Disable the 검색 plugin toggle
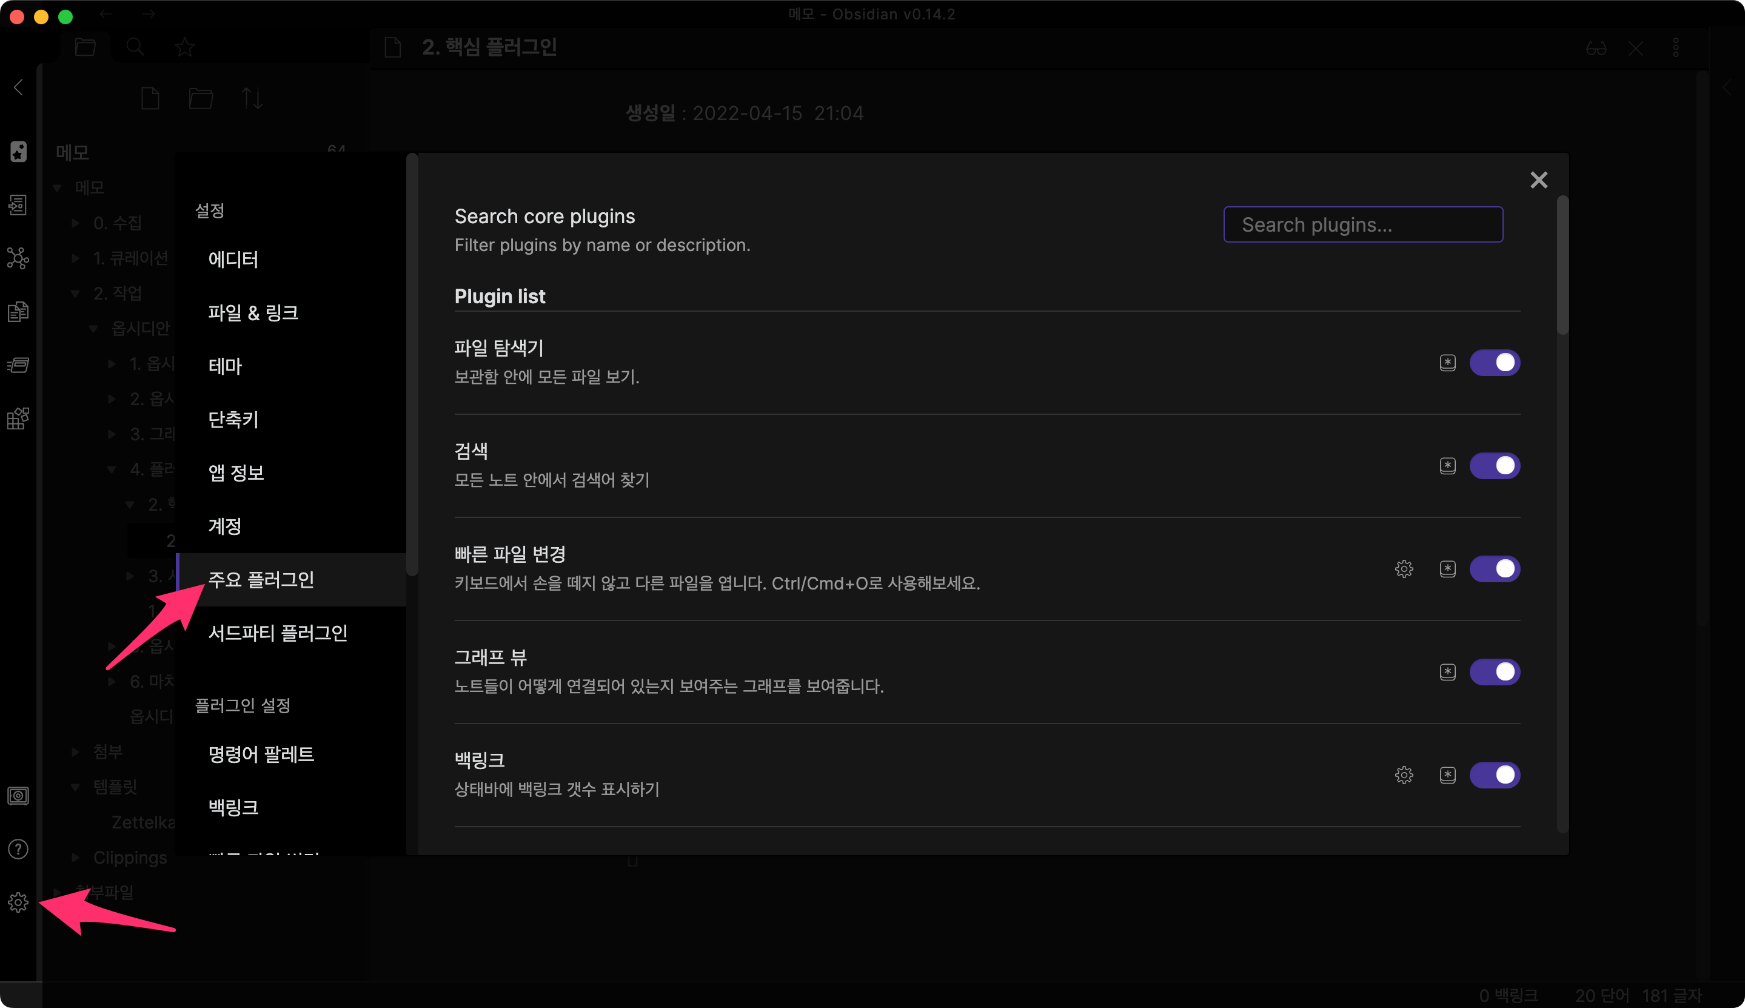1745x1008 pixels. (x=1495, y=466)
